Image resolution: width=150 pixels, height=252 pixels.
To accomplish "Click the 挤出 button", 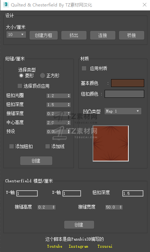I will (74, 35).
